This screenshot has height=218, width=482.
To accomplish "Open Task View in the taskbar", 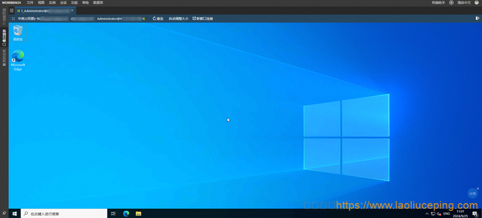I will pyautogui.click(x=113, y=213).
